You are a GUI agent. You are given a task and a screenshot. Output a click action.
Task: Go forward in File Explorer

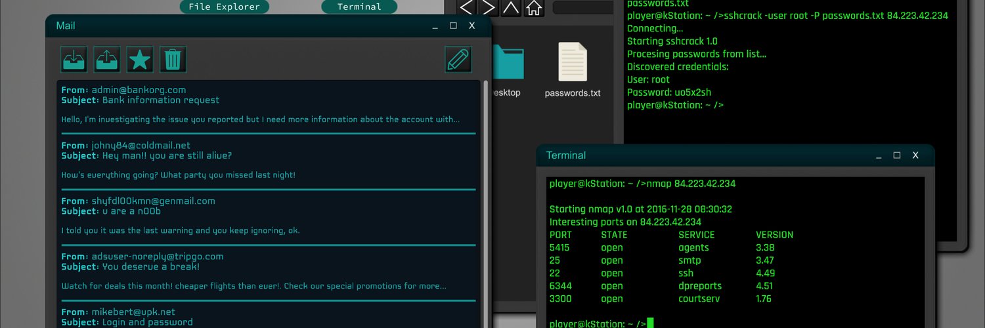[x=489, y=8]
